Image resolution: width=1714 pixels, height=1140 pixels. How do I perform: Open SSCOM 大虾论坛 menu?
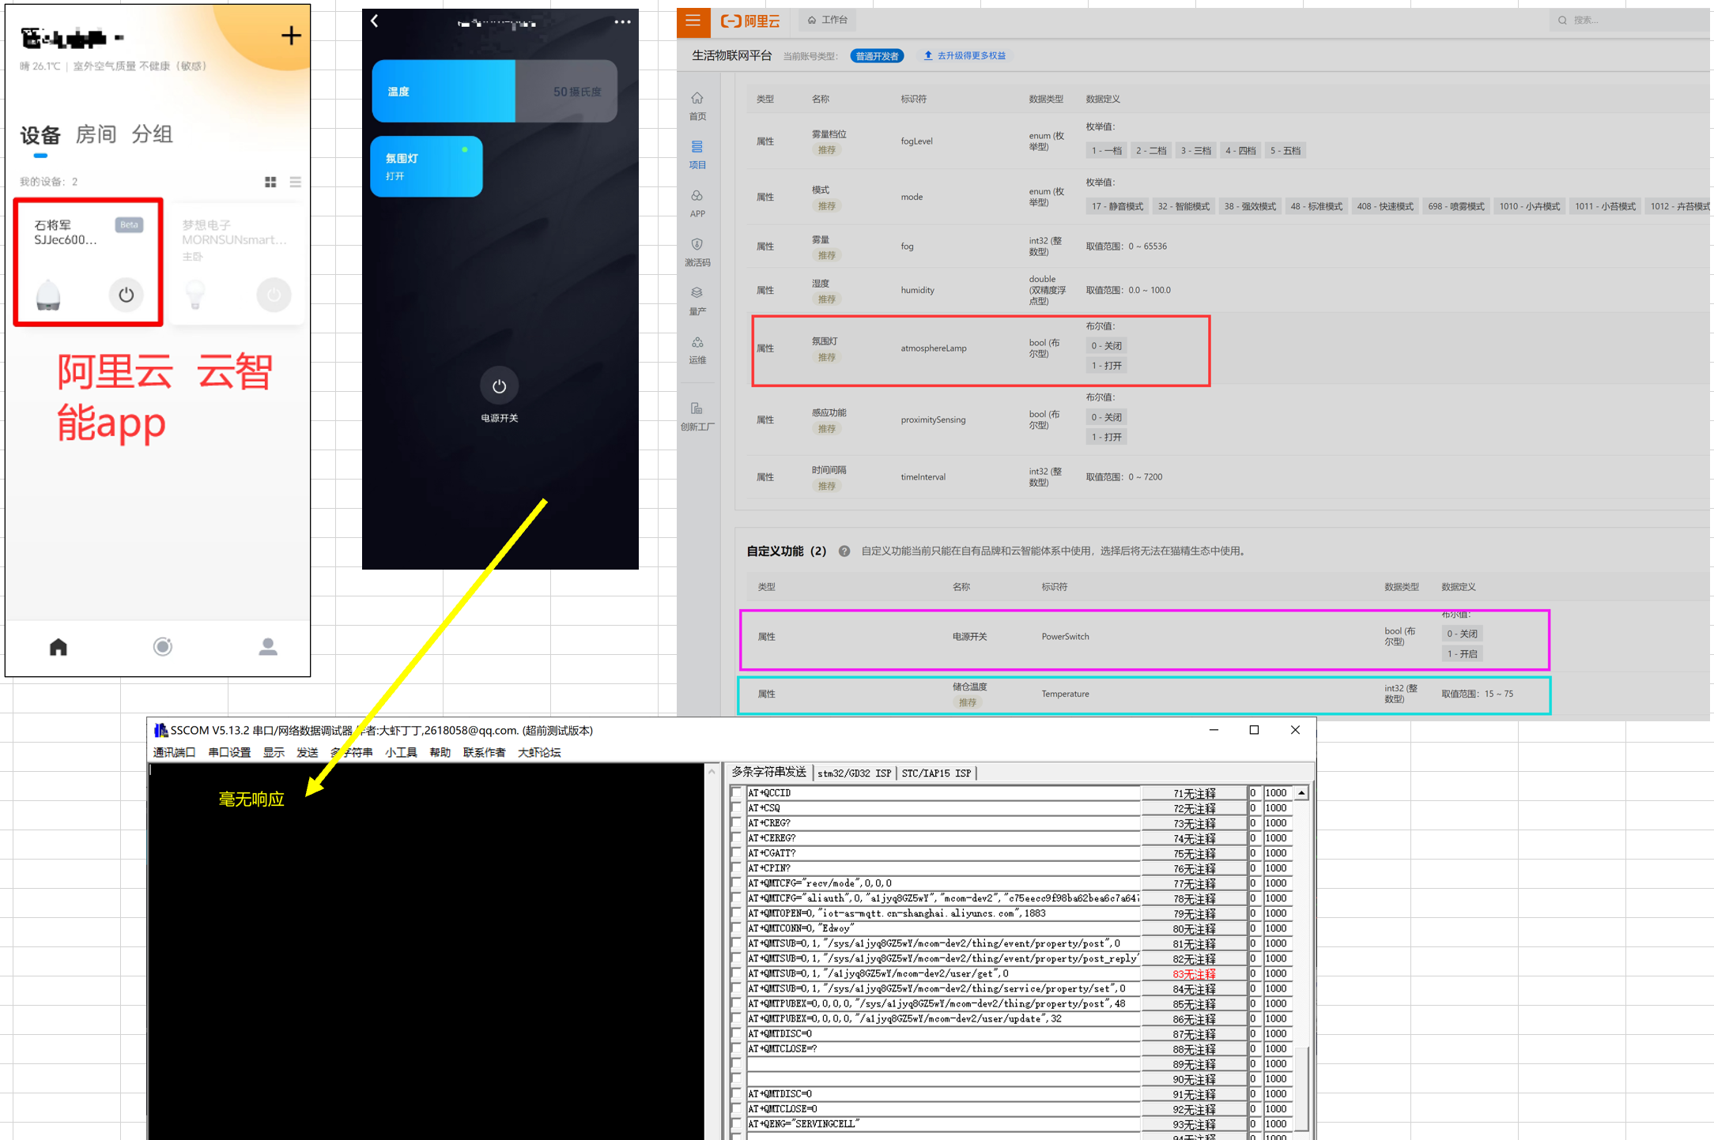[539, 752]
